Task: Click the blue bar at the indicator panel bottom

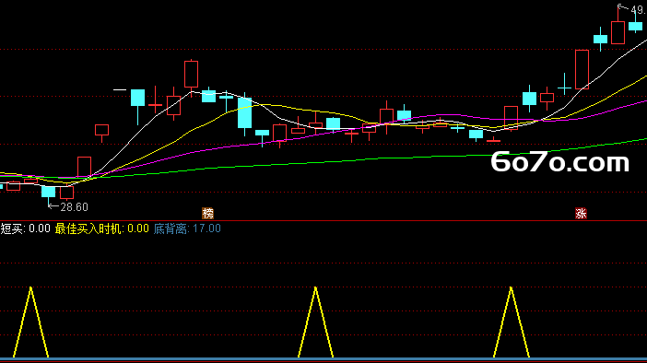Action: click(x=323, y=359)
